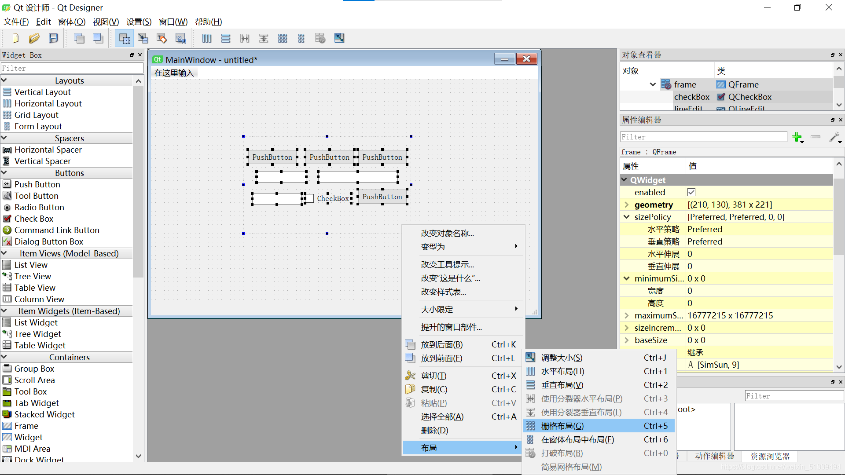The image size is (845, 475).
Task: Close the 属性编辑器 panel
Action: 841,120
